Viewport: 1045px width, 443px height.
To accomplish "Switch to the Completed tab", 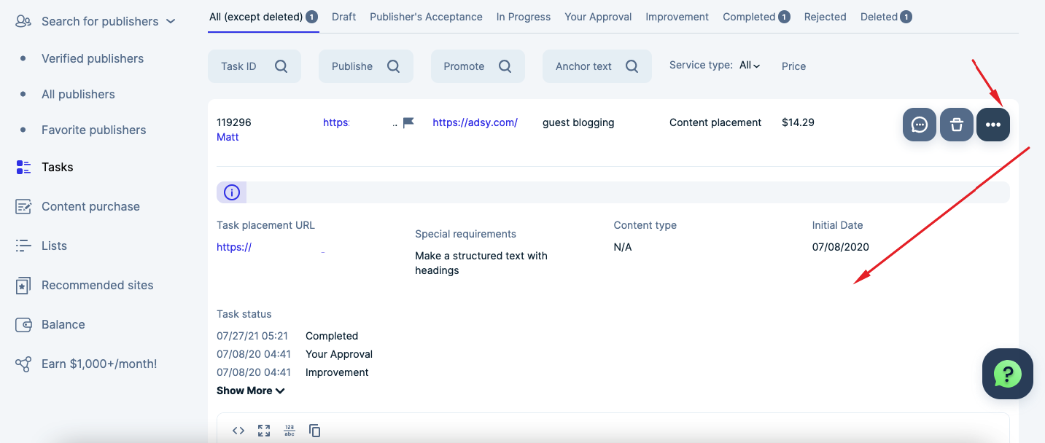I will tap(749, 16).
